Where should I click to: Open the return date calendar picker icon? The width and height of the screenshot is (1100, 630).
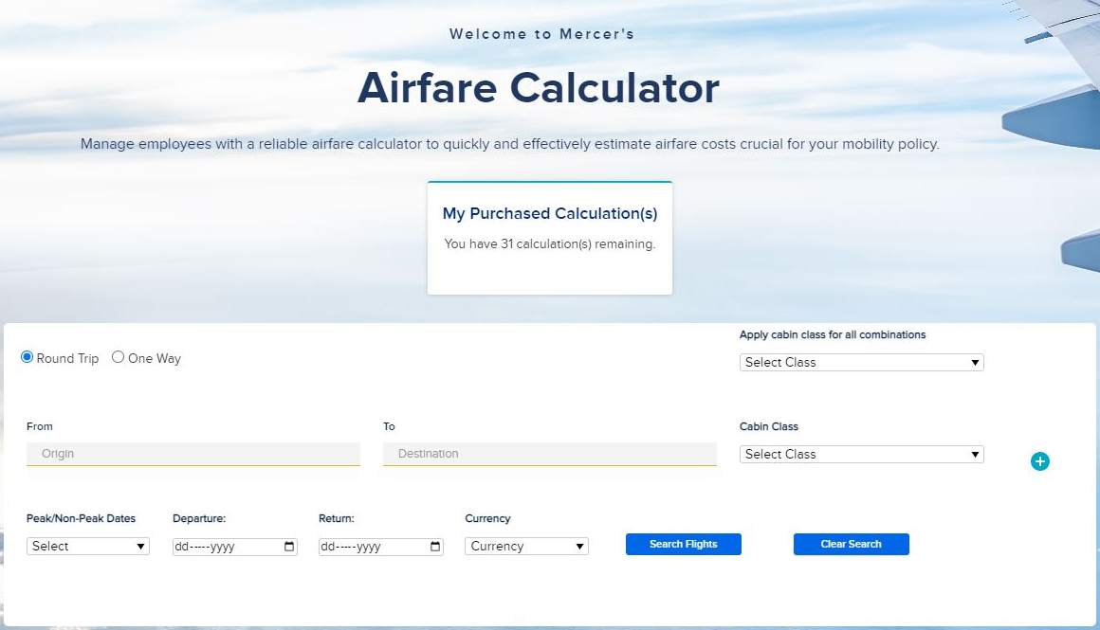click(x=434, y=546)
